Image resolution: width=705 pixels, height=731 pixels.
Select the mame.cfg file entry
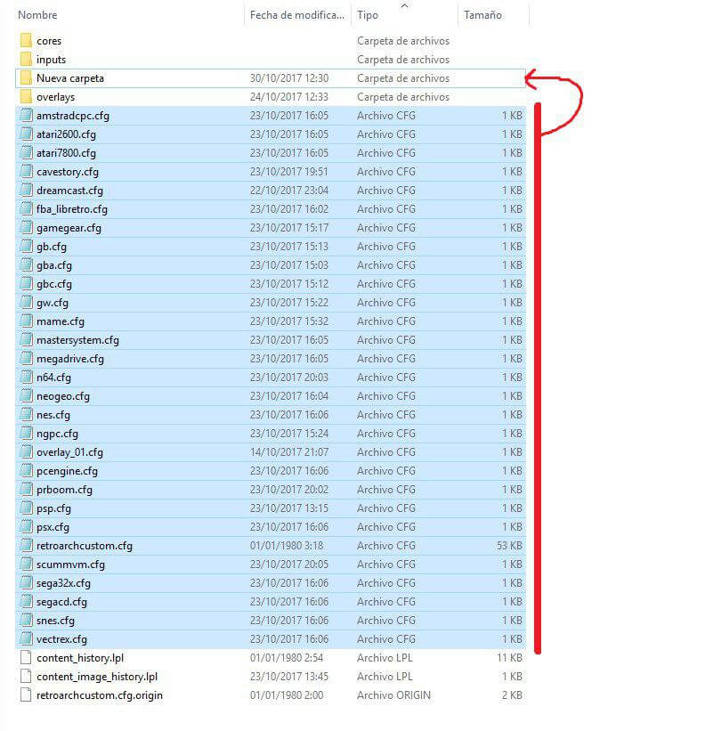[x=61, y=321]
